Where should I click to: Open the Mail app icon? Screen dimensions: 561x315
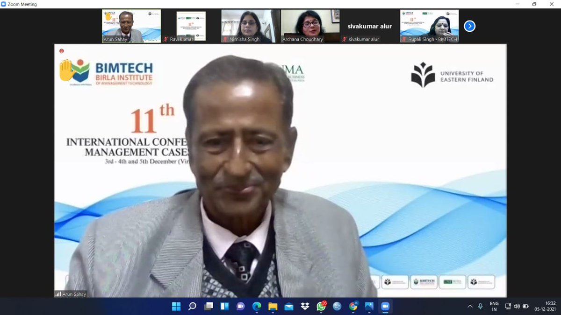pyautogui.click(x=289, y=307)
